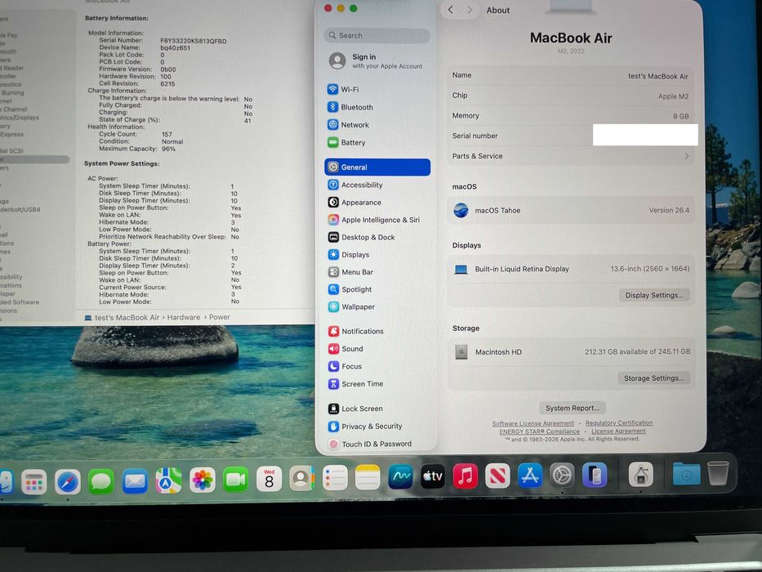Select General in the sidebar
762x572 pixels.
[377, 167]
